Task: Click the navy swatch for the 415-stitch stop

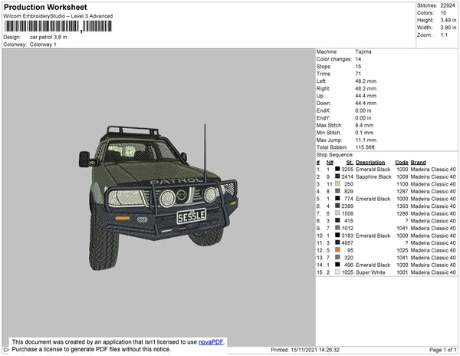Action: tap(337, 220)
